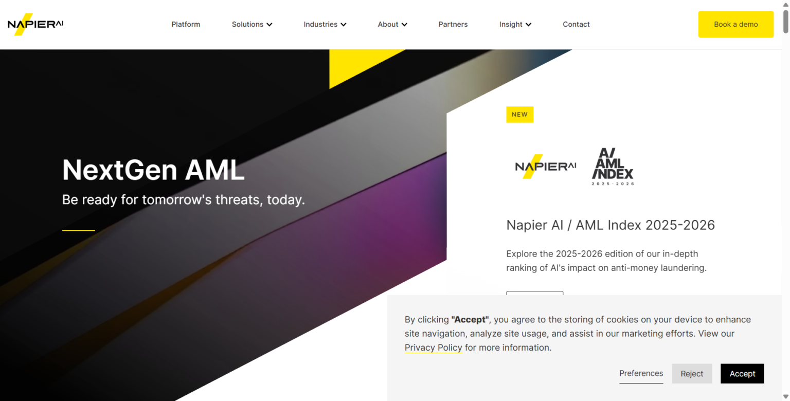
Task: Expand the Insight dropdown chevron
Action: tap(529, 25)
